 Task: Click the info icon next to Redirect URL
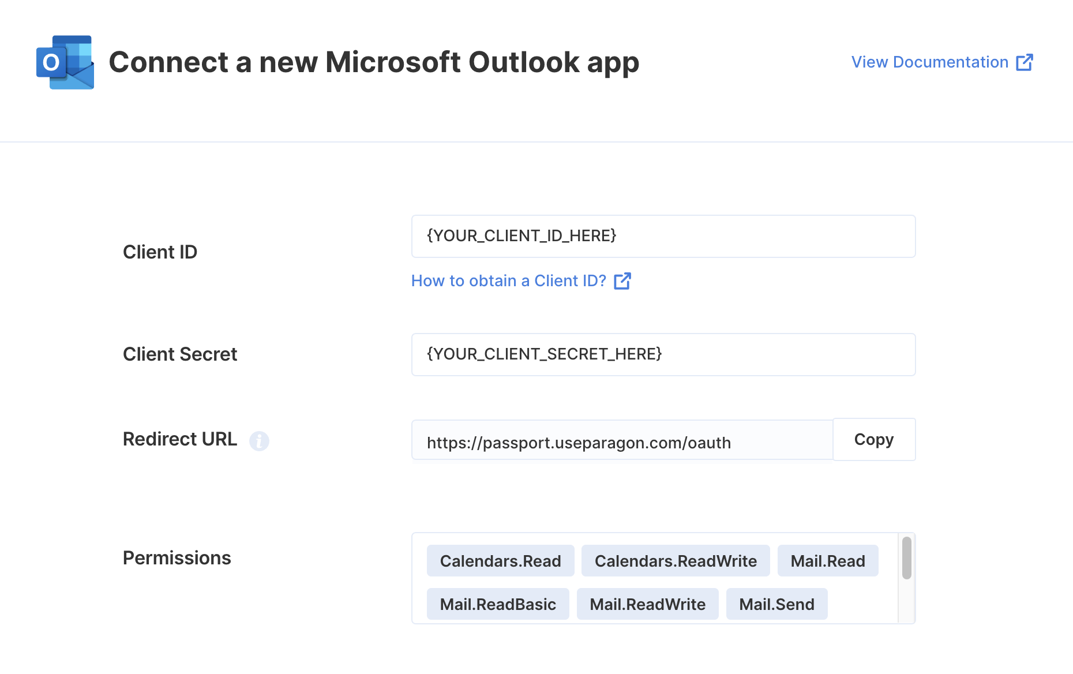click(x=259, y=441)
